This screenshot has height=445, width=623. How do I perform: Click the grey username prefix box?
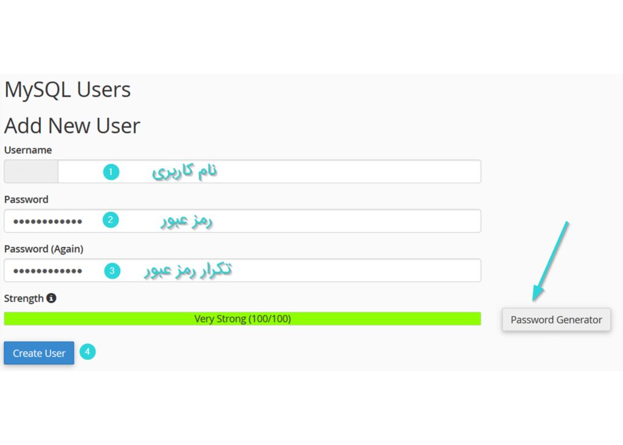point(31,172)
